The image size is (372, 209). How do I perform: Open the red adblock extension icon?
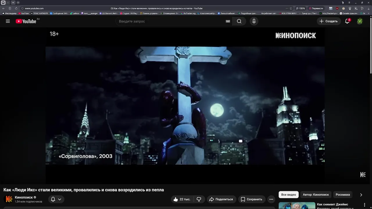pos(337,8)
